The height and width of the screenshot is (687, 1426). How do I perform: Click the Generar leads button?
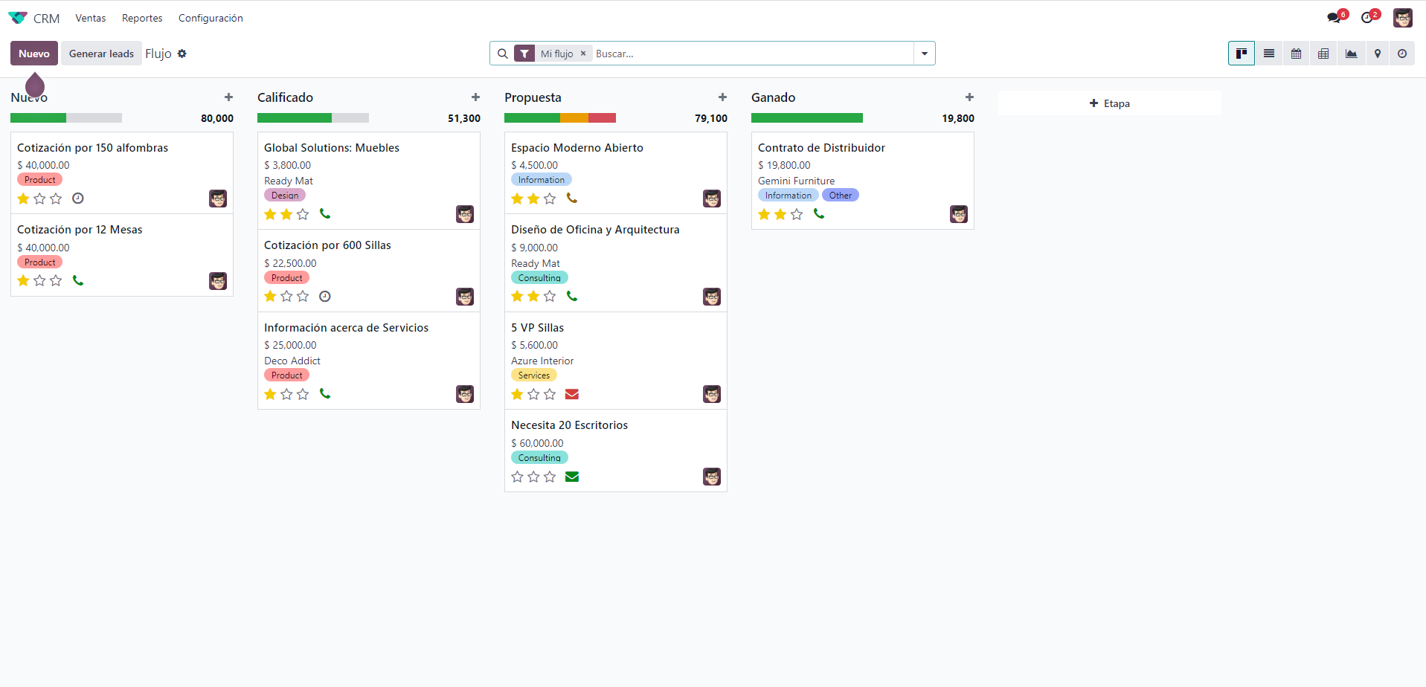tap(101, 54)
